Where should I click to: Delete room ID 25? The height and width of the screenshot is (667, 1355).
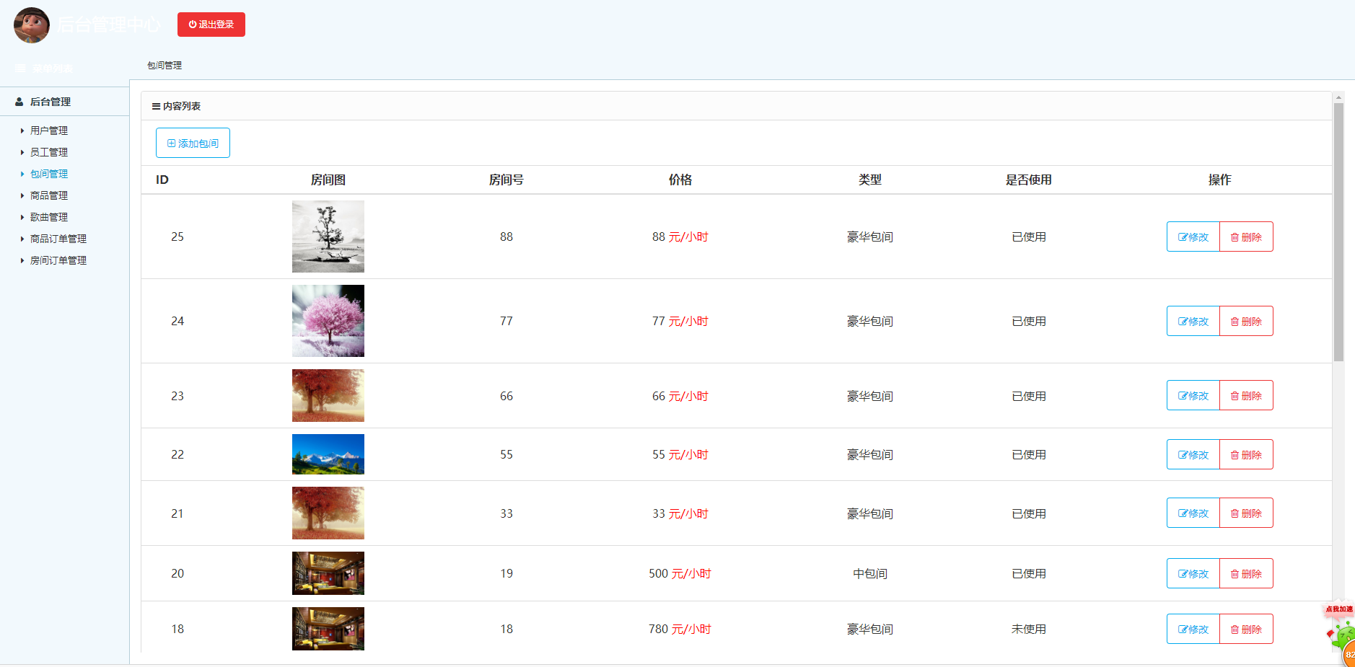[x=1246, y=237]
